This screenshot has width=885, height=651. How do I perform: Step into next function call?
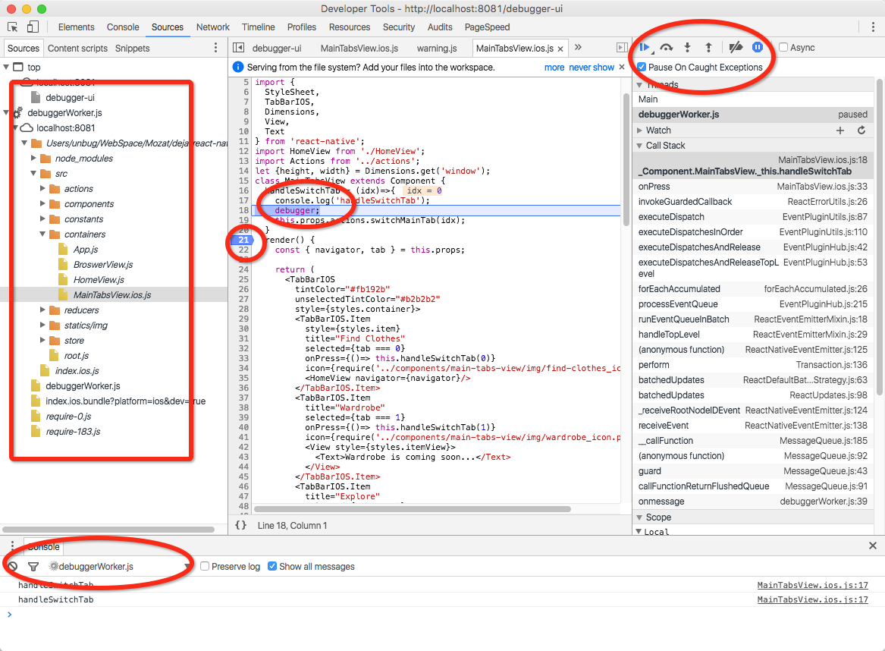pos(688,48)
